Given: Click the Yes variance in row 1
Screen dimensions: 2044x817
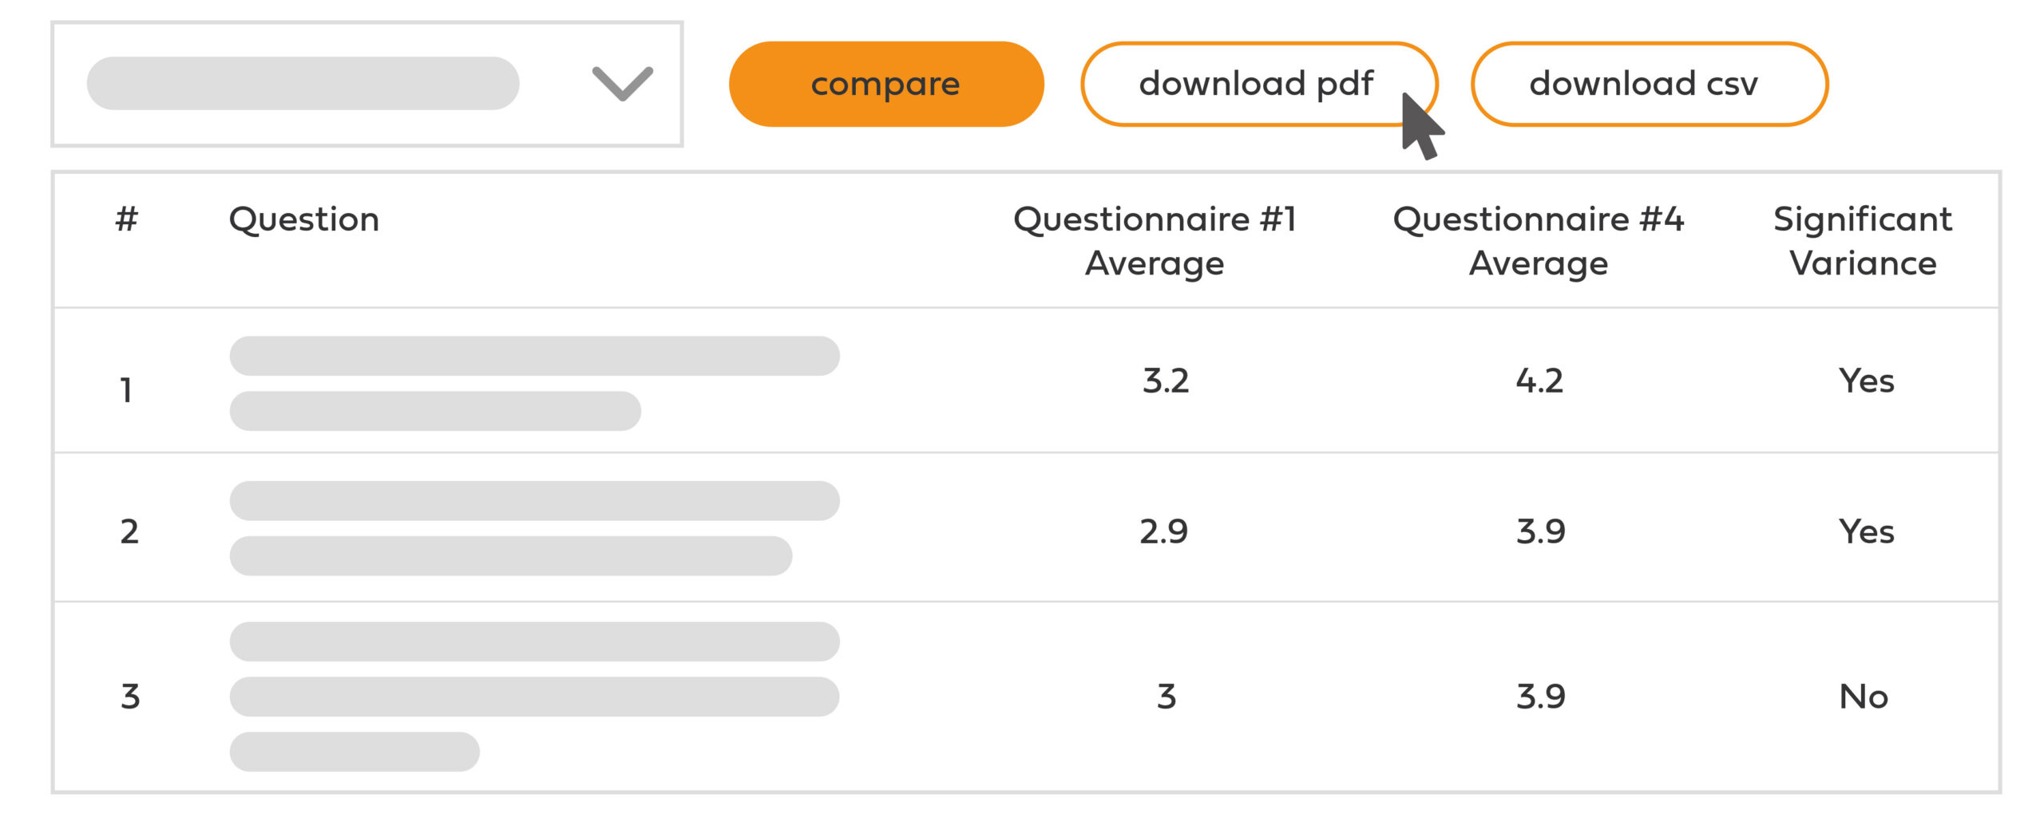Looking at the screenshot, I should [x=1866, y=381].
